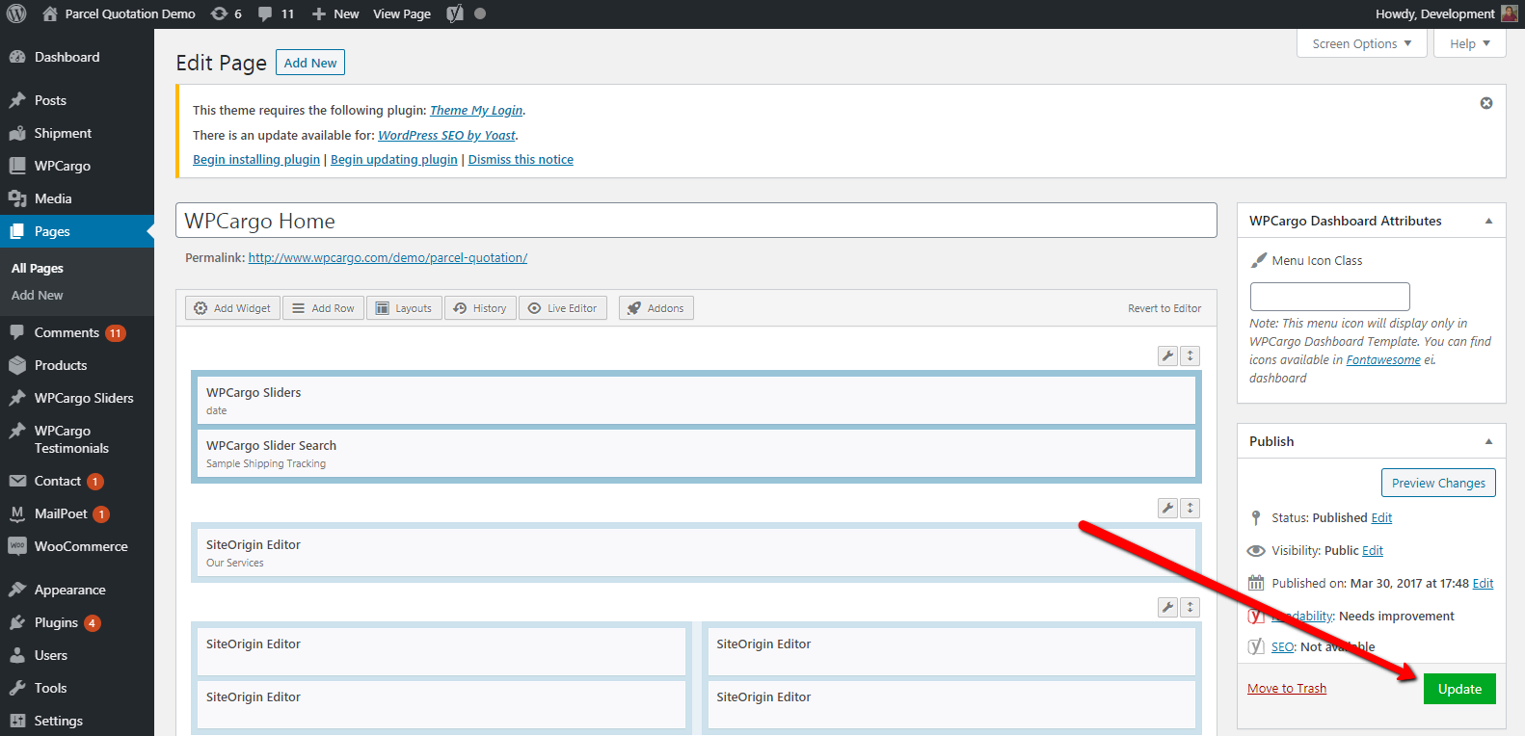Expand the Screen Options panel

[x=1362, y=43]
